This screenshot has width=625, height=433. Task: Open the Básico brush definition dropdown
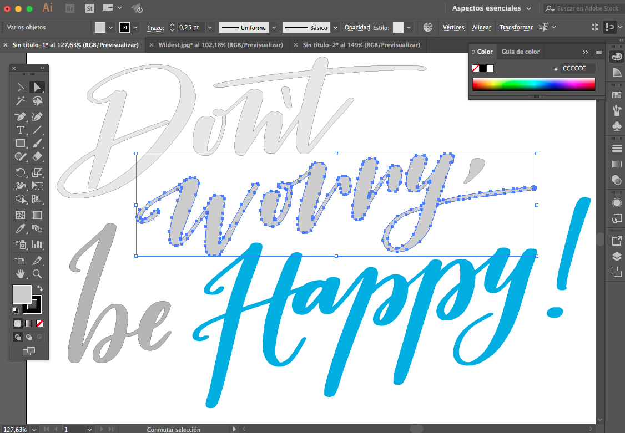coord(336,27)
